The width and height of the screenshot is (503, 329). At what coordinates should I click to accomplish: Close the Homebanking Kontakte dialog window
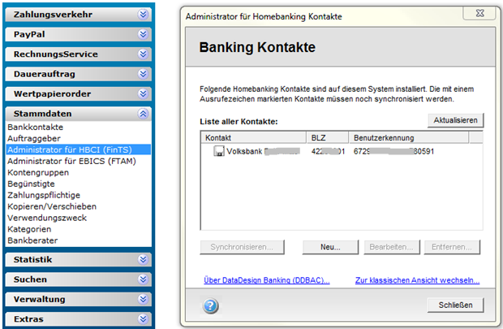tap(479, 13)
